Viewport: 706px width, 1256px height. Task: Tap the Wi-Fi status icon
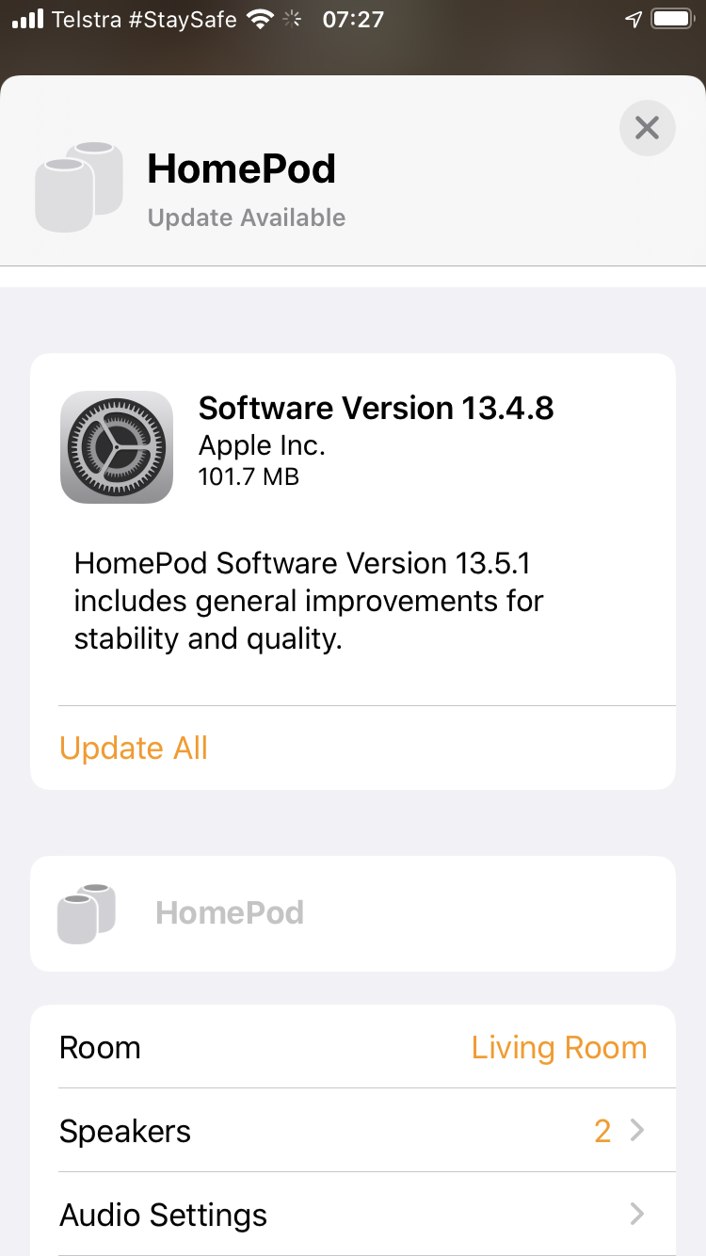point(260,19)
